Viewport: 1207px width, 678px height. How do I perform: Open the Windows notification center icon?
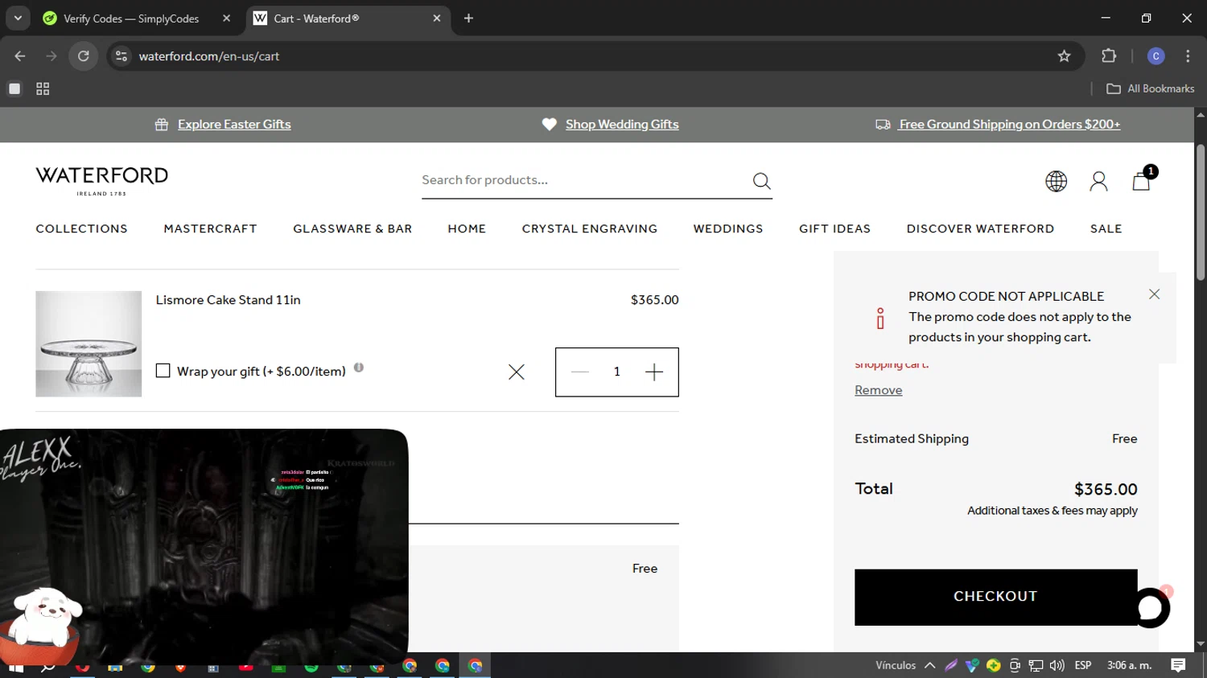pyautogui.click(x=1178, y=665)
